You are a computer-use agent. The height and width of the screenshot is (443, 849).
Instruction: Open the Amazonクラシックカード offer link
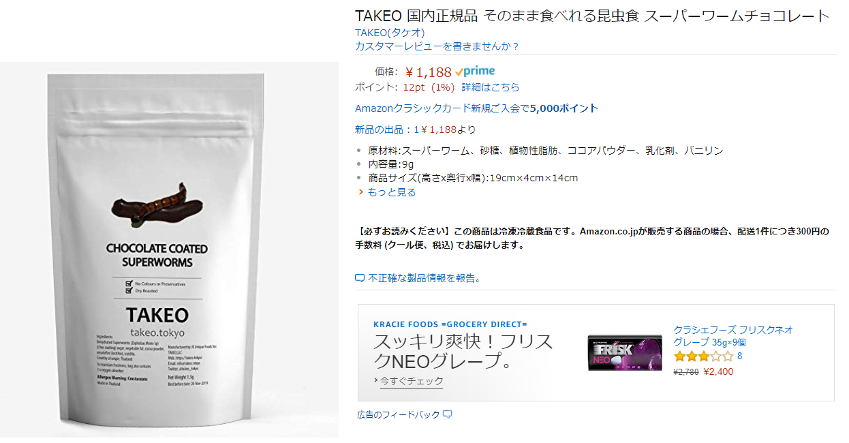click(477, 108)
